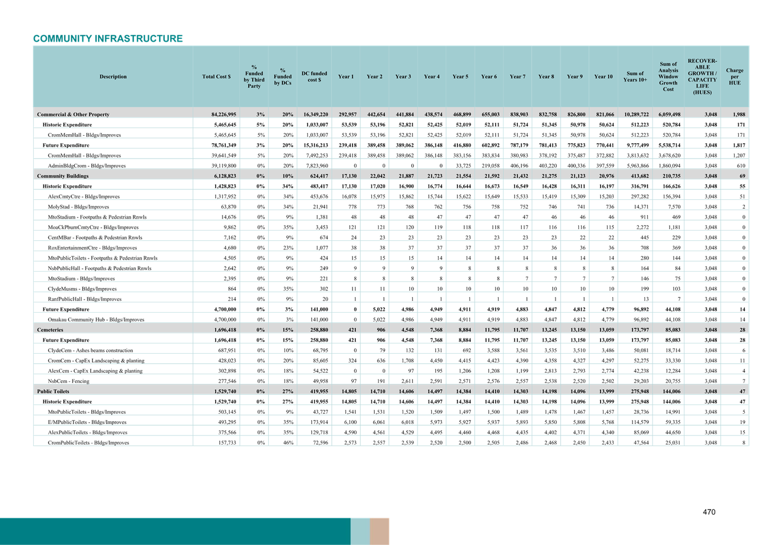Click the beige block in footer strip
This screenshot has width=782, height=545.
pos(379,531)
